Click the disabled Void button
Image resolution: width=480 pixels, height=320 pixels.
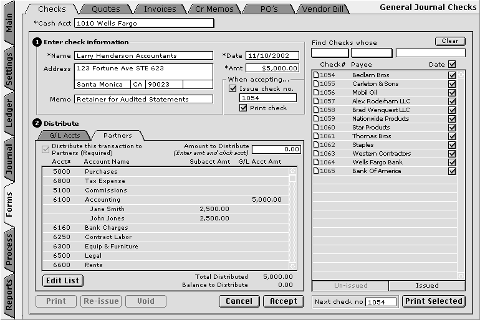click(x=146, y=301)
